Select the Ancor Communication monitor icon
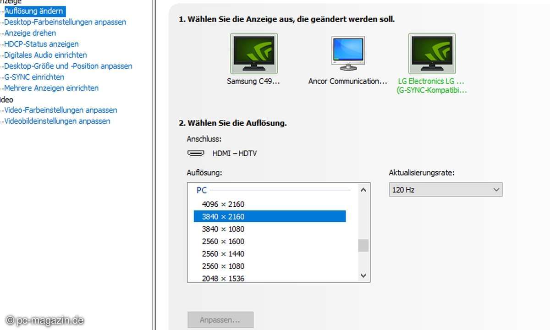This screenshot has height=330, width=550. [x=347, y=53]
